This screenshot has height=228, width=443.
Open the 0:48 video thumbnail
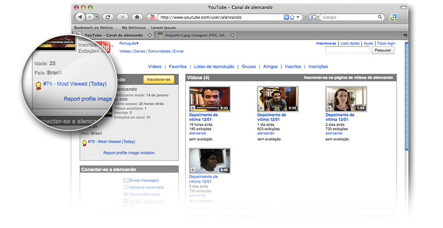click(210, 161)
